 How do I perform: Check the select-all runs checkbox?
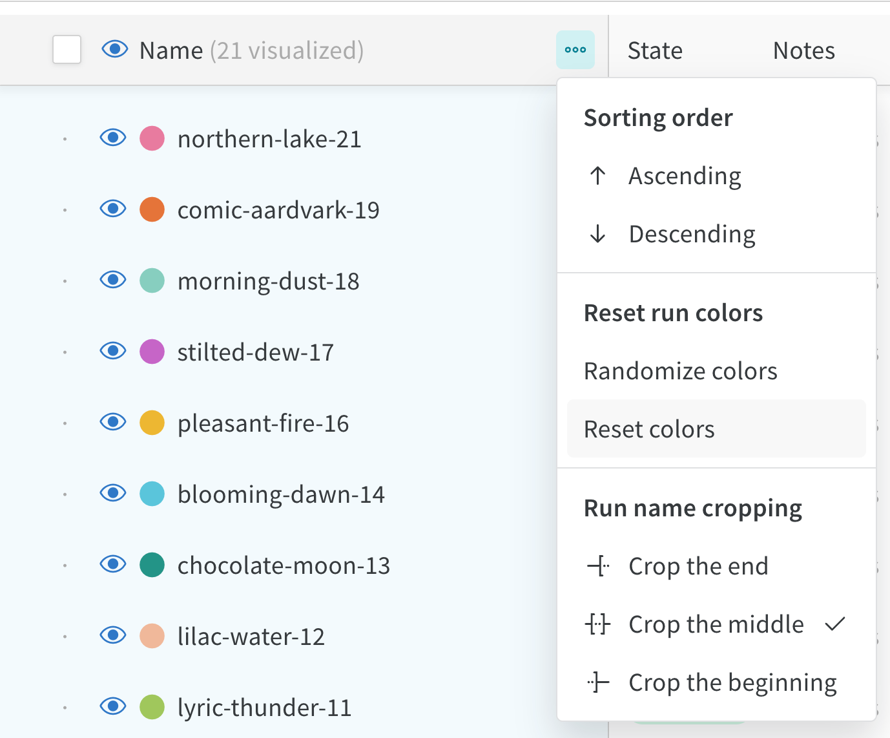point(66,49)
